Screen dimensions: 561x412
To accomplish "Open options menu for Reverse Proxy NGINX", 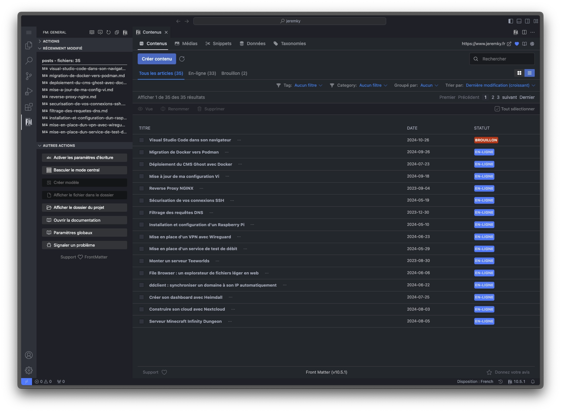I will [x=201, y=188].
